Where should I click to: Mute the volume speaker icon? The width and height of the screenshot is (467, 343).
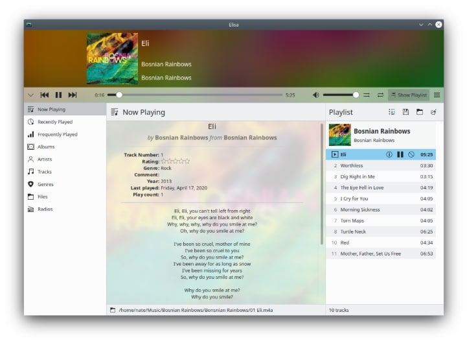click(315, 95)
